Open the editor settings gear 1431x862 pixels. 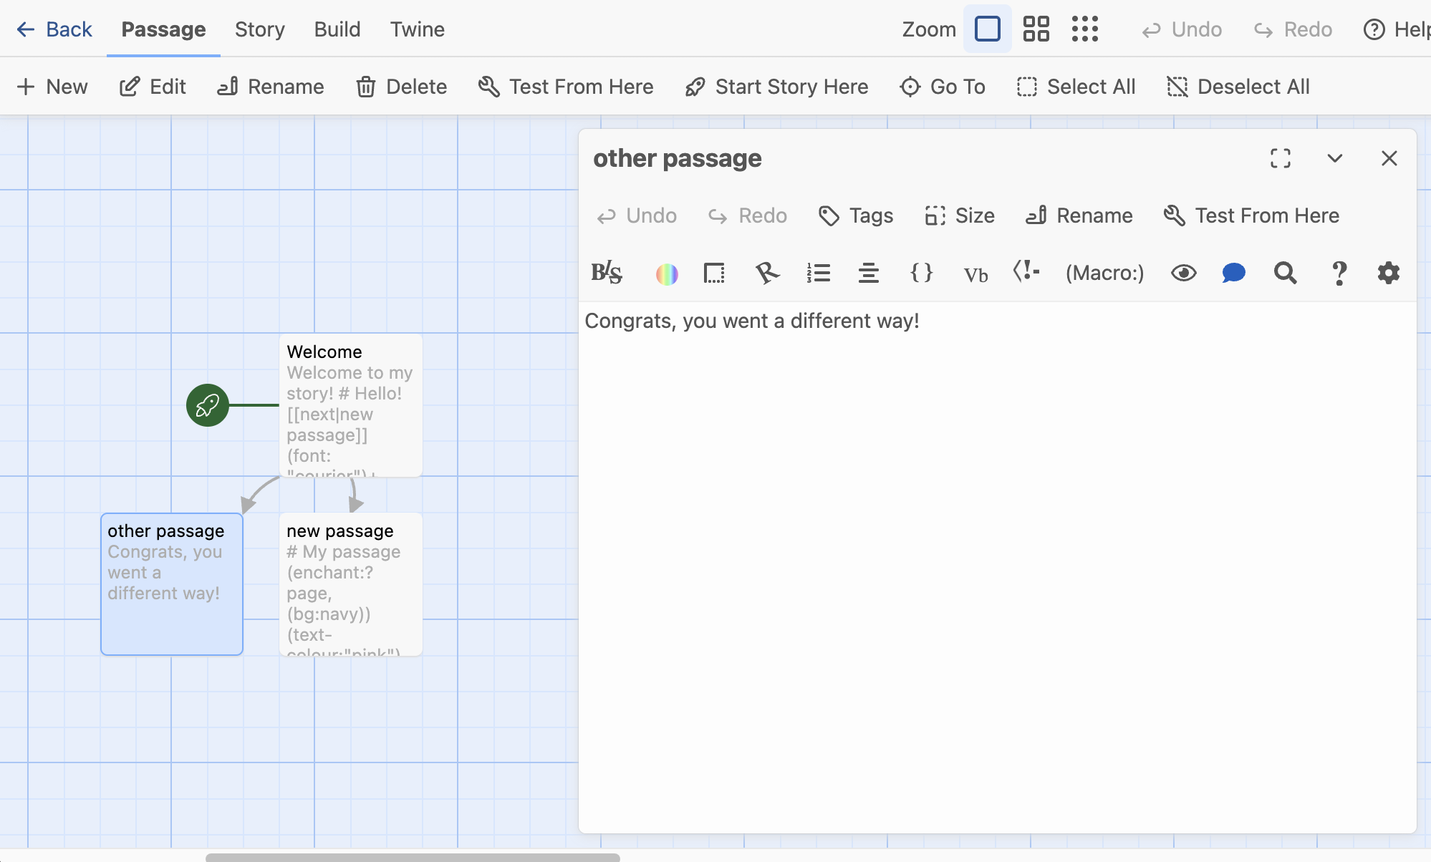(1389, 273)
